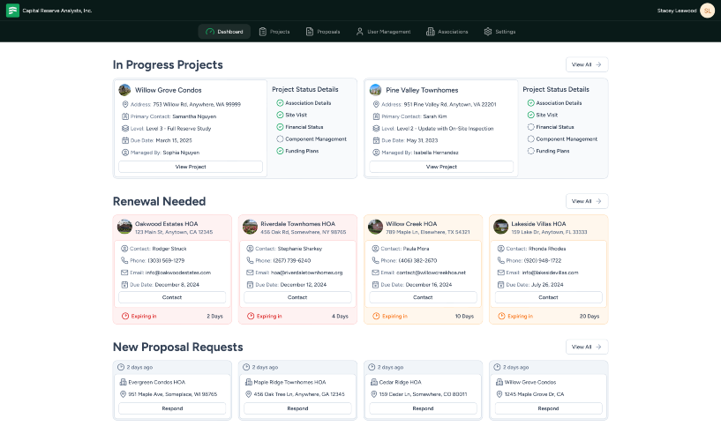Contact Willow Creek HOA
The height and width of the screenshot is (441, 721).
423,297
